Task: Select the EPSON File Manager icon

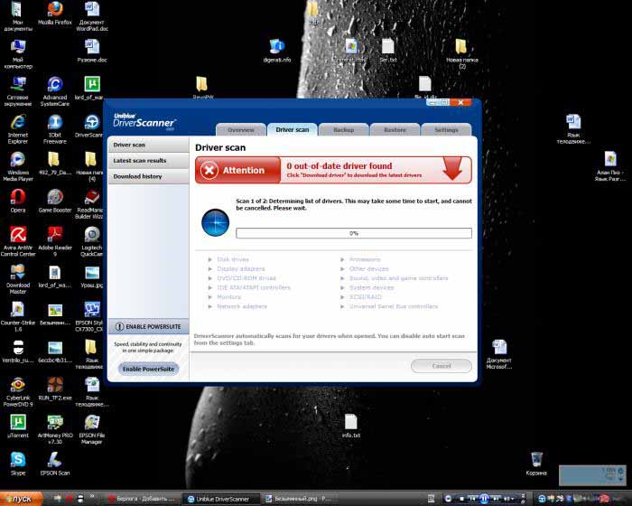Action: click(91, 429)
